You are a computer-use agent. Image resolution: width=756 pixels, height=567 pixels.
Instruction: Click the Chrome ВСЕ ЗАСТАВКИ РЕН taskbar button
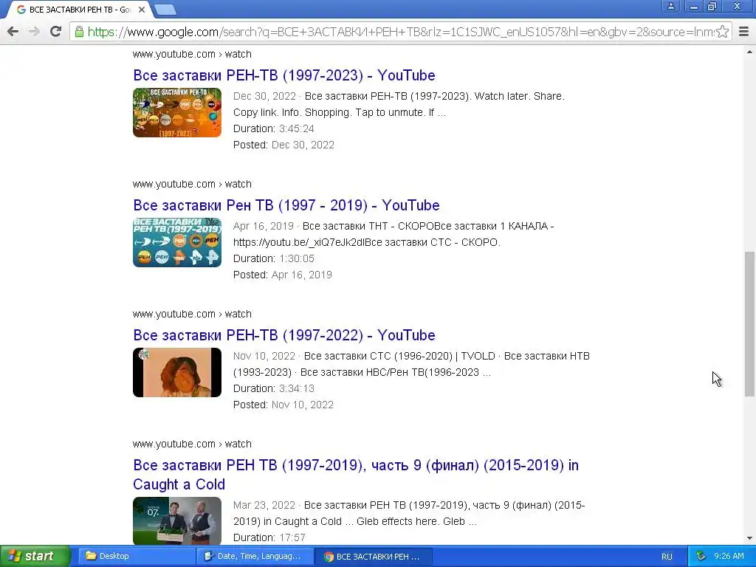click(373, 557)
